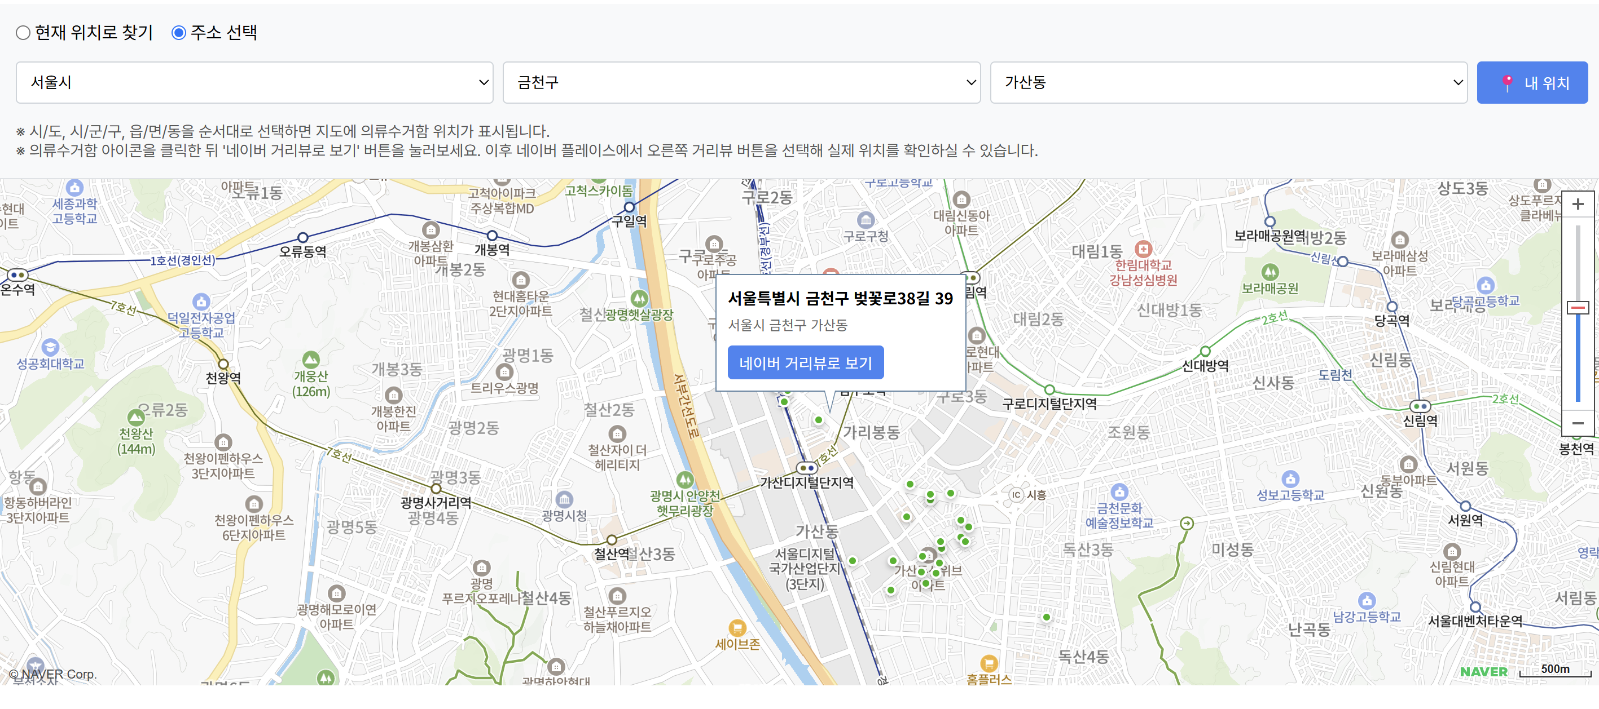Viewport: 1599px width, 709px height.
Task: Click the 서원역 station marker
Action: pos(1465,506)
